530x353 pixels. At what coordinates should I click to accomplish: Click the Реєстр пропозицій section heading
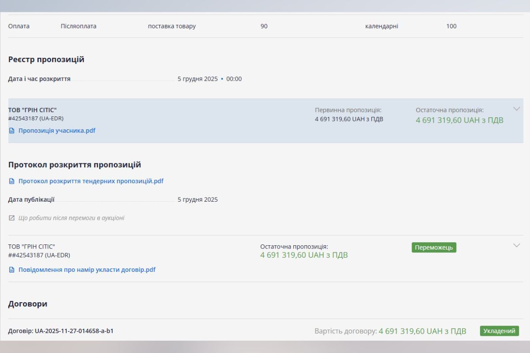click(x=46, y=60)
